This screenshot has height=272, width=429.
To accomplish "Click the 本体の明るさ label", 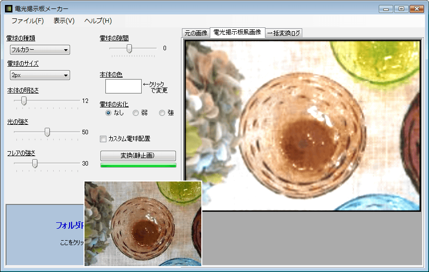I will click(x=23, y=91).
